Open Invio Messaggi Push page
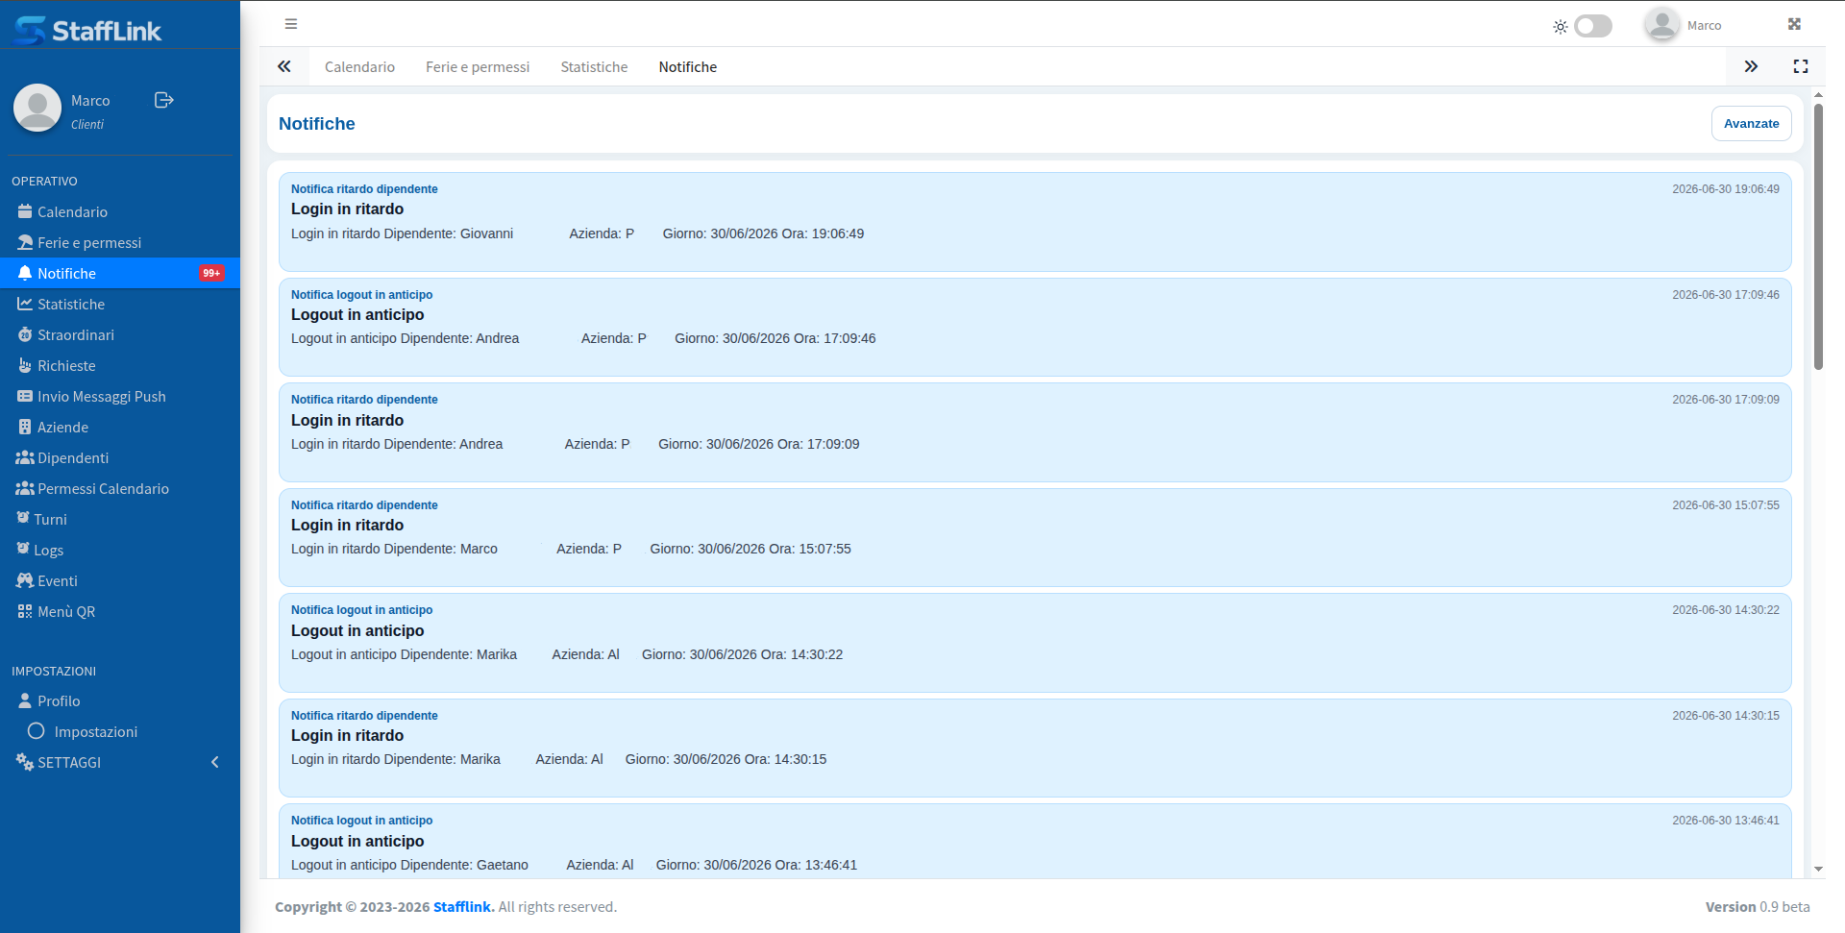This screenshot has width=1845, height=933. (x=120, y=396)
